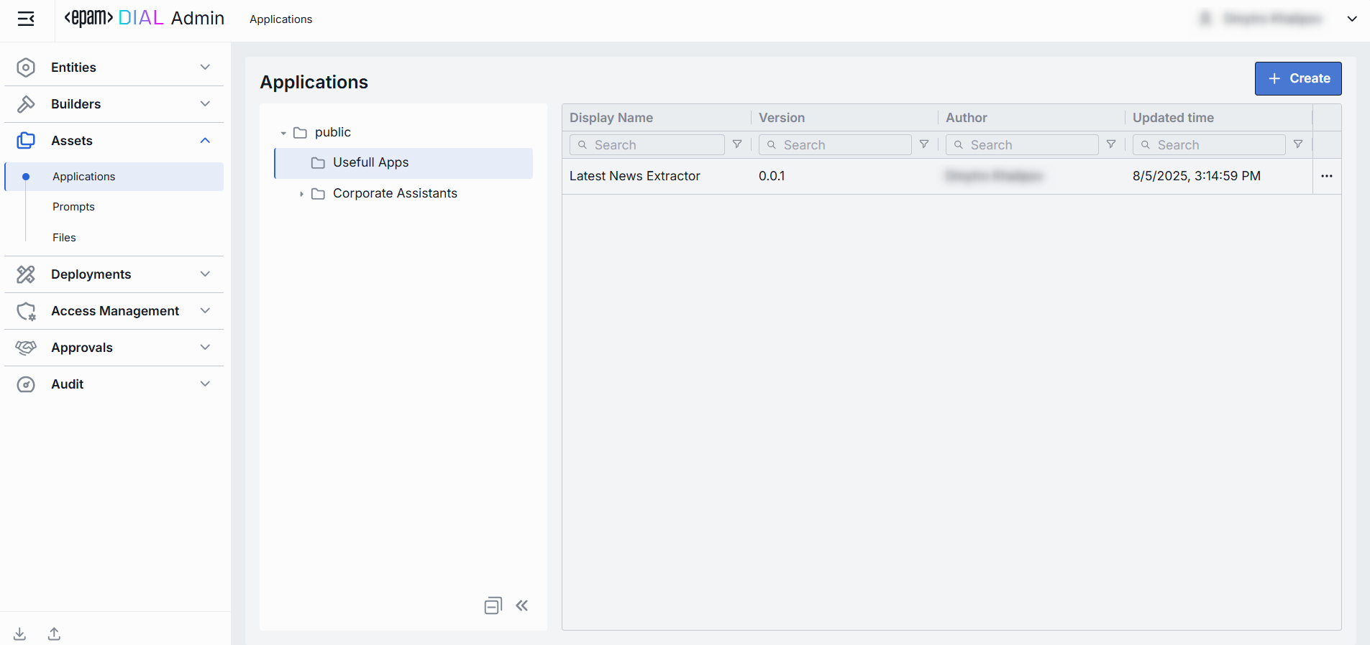Click the collapse-all icon in folder tree panel
The width and height of the screenshot is (1370, 645).
[x=493, y=605]
